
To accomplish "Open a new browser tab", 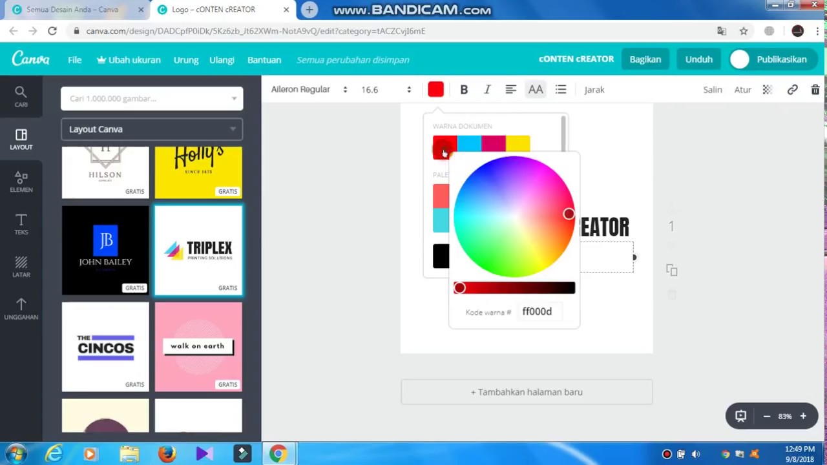I will point(309,10).
